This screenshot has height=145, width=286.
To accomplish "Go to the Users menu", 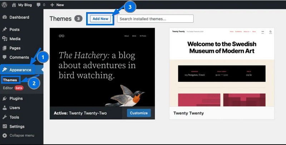I will [15, 108].
